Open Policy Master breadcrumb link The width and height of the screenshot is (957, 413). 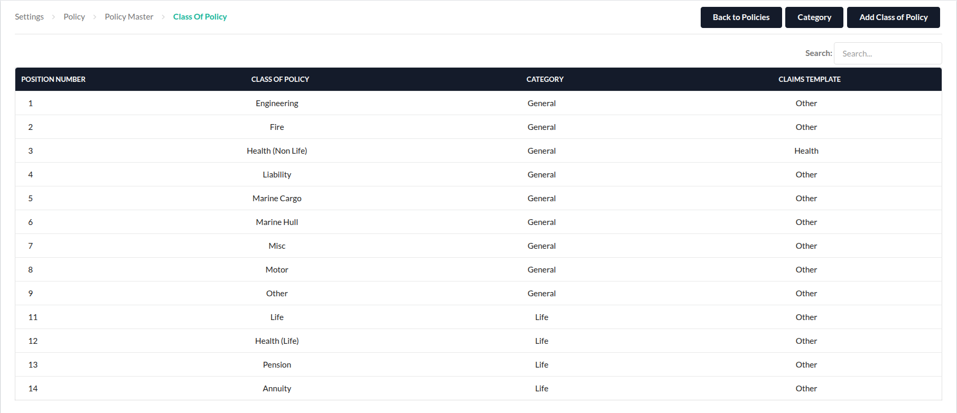pyautogui.click(x=129, y=17)
